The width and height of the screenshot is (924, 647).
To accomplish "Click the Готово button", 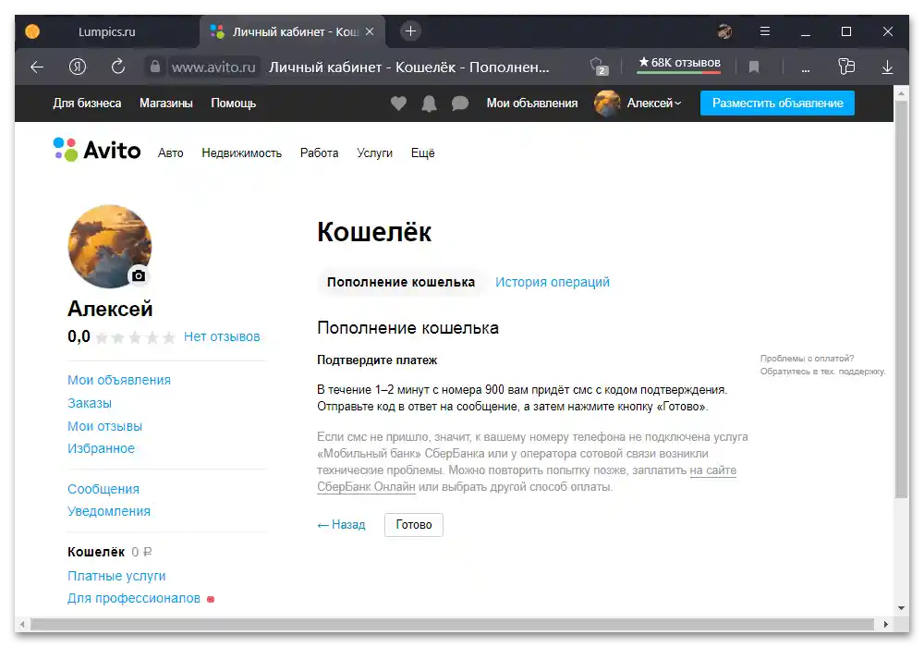I will pyautogui.click(x=414, y=524).
